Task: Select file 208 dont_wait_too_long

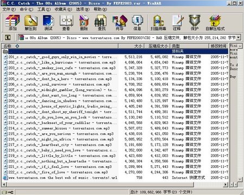Action: tap(62, 95)
